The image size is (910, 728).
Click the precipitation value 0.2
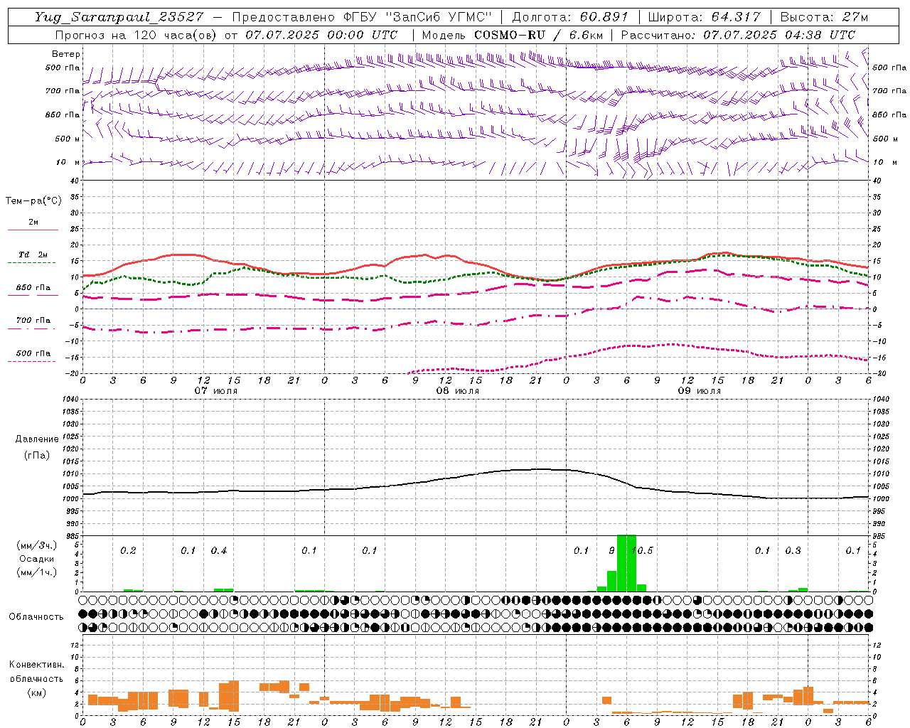tap(128, 550)
